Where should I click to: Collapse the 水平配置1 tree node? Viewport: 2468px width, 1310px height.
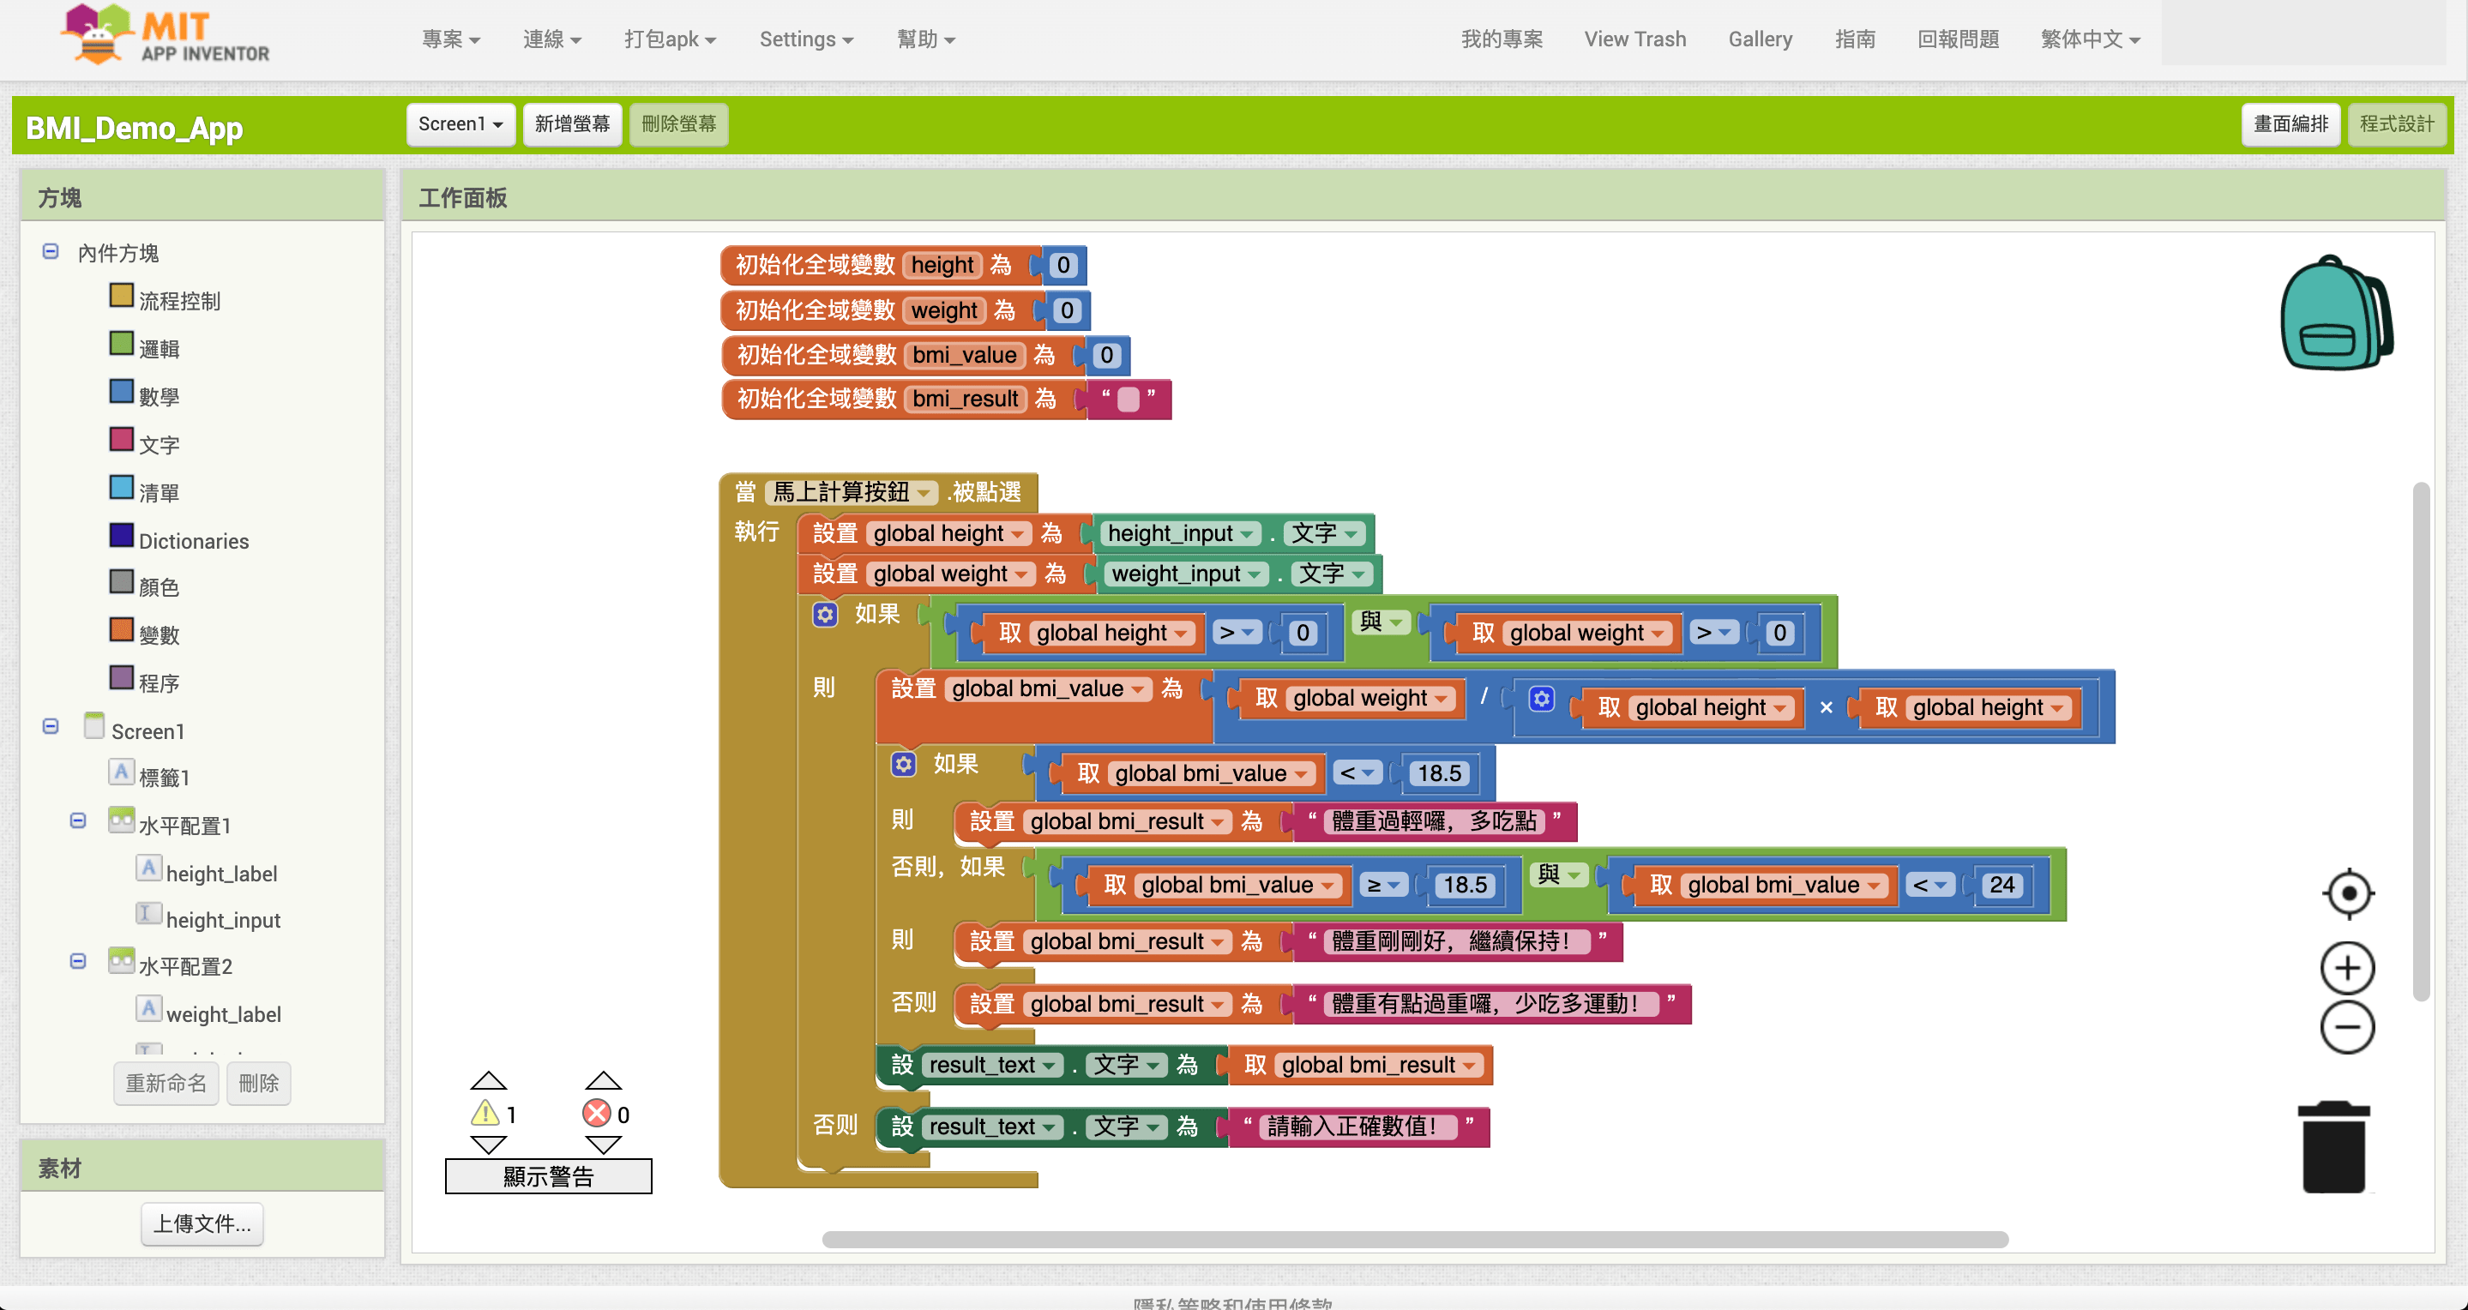click(x=77, y=821)
